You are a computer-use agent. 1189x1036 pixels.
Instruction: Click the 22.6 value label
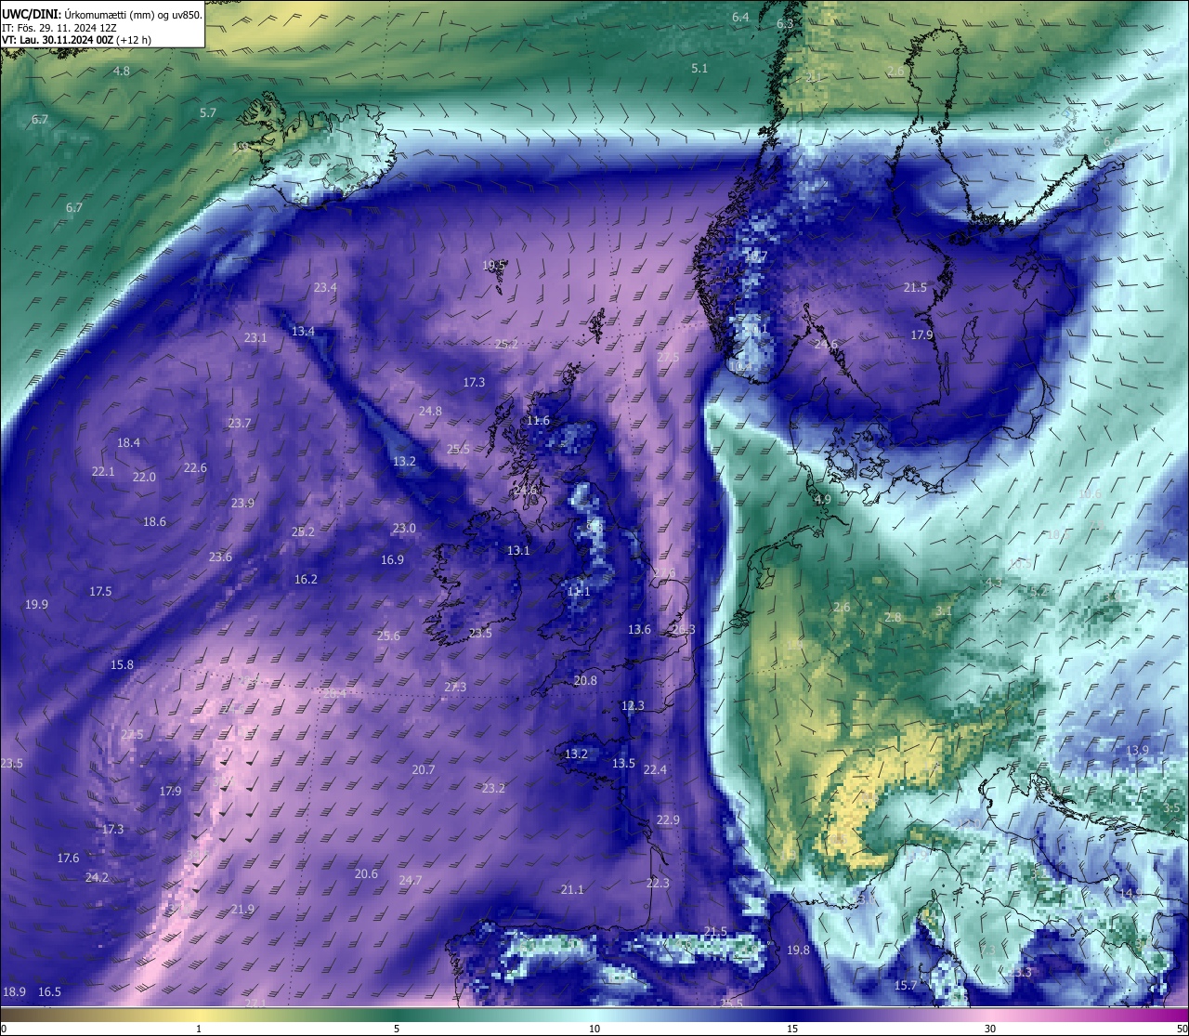[195, 468]
